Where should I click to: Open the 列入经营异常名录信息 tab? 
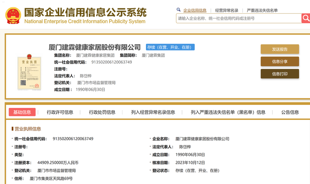pyautogui.click(x=153, y=112)
